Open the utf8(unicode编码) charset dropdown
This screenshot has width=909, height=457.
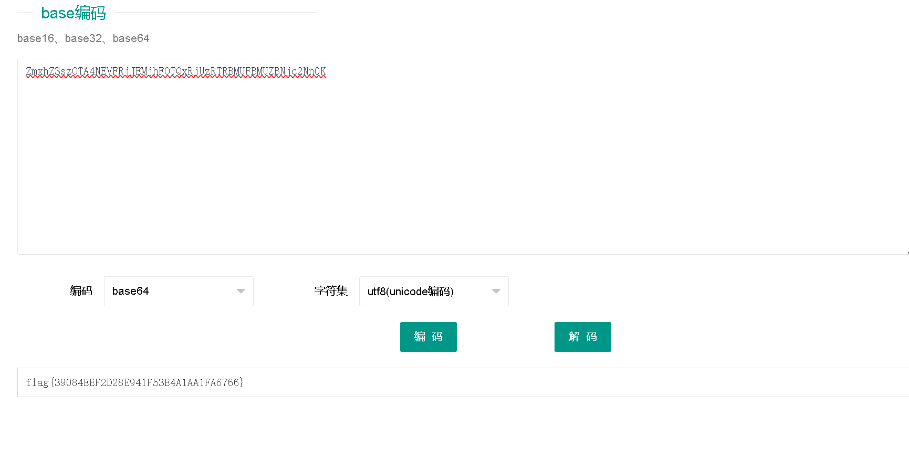tap(434, 291)
